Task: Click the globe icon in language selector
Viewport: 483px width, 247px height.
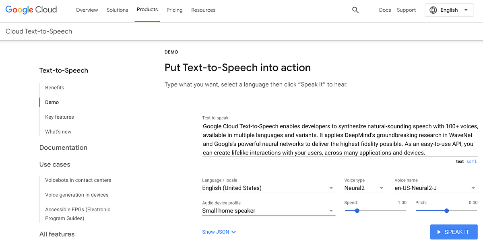Action: coord(433,10)
